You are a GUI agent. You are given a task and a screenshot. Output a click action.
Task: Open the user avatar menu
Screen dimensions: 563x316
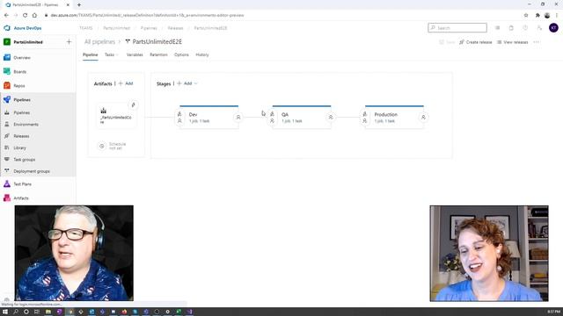pyautogui.click(x=553, y=28)
